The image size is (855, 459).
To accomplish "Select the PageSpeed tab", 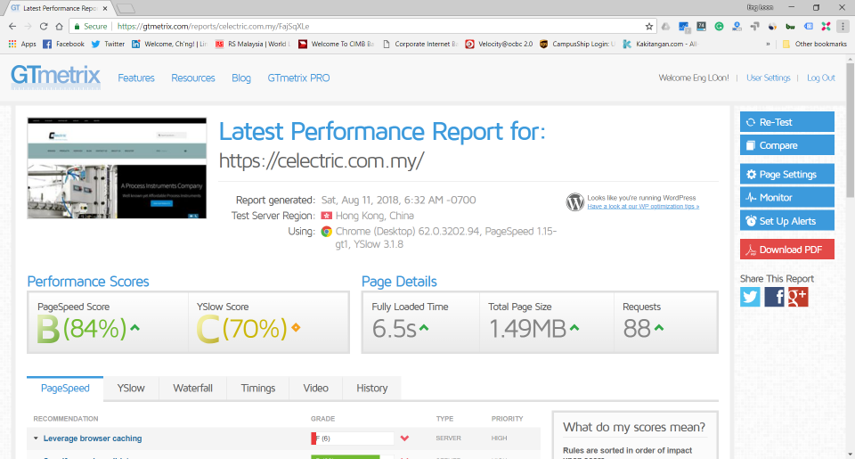I will (65, 388).
